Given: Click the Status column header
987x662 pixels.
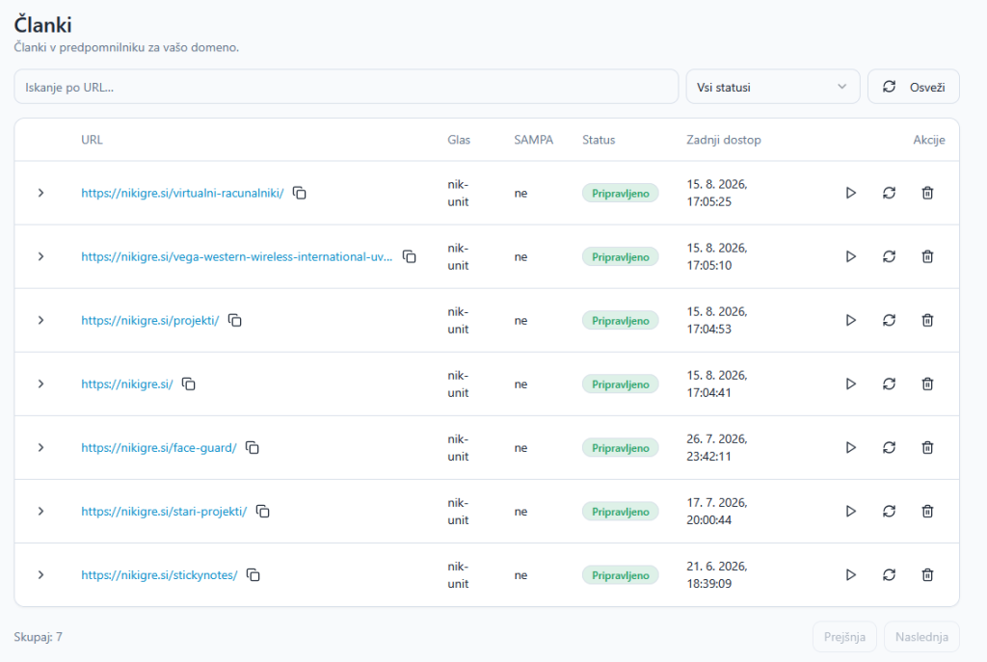Looking at the screenshot, I should click(x=599, y=140).
